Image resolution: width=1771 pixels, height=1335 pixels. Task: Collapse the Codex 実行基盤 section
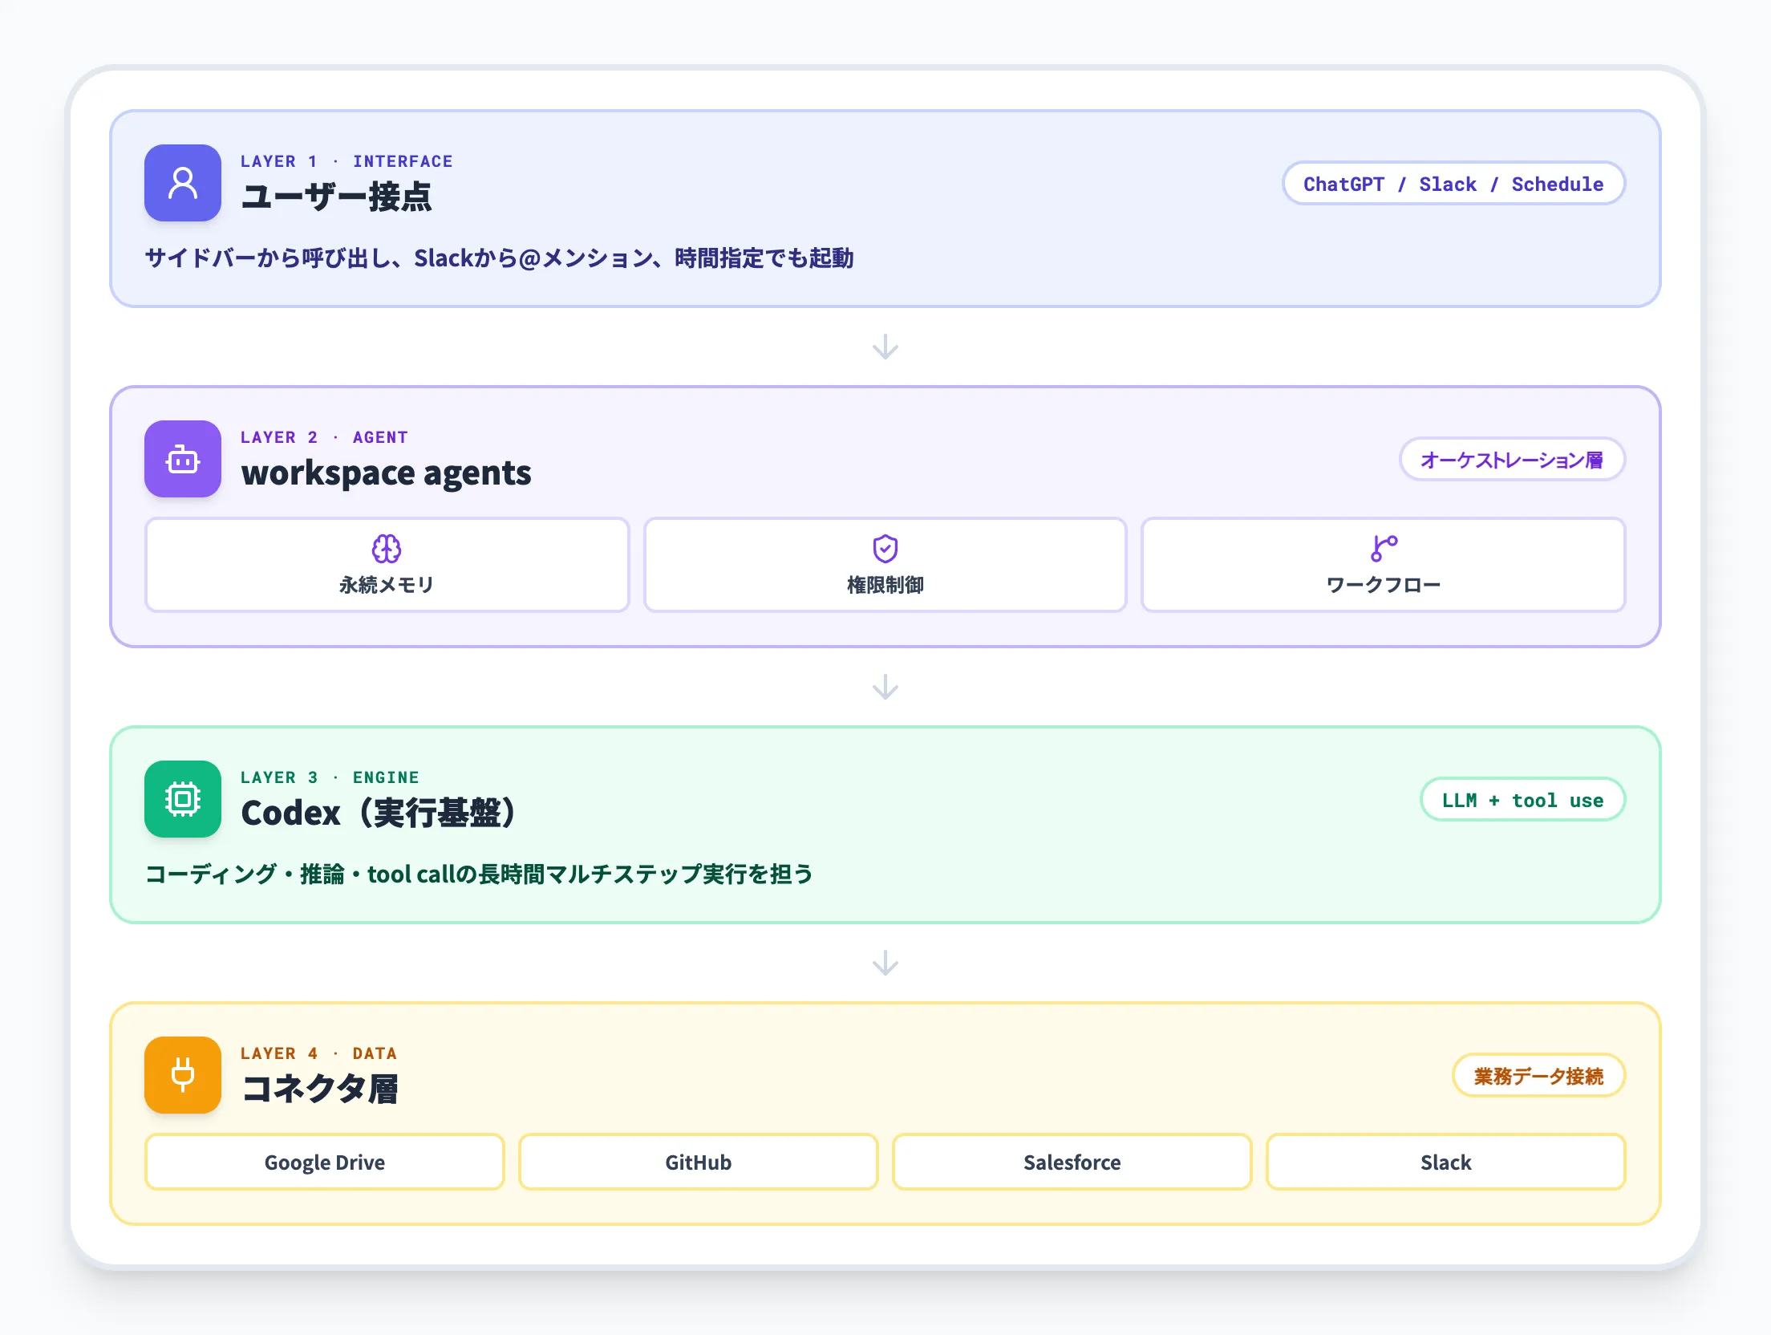(x=377, y=812)
